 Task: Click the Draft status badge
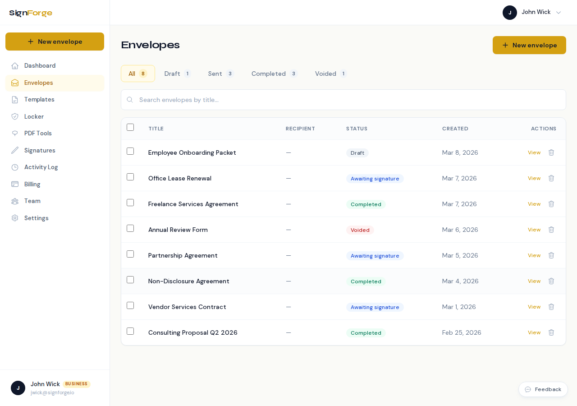(x=357, y=153)
